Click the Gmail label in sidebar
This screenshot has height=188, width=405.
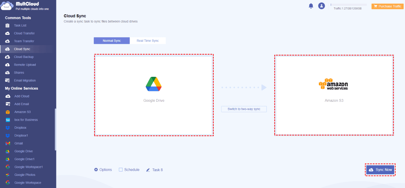click(19, 144)
